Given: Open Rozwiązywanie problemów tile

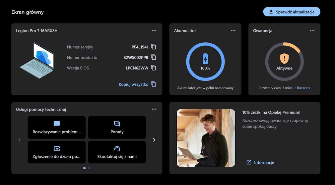Looking at the screenshot, I should (57, 127).
